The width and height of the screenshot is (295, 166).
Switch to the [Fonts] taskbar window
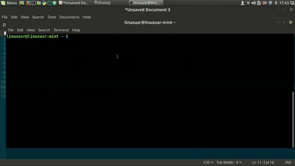[x=102, y=3]
